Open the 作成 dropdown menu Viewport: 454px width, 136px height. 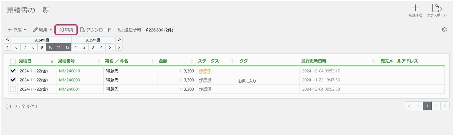click(x=17, y=30)
